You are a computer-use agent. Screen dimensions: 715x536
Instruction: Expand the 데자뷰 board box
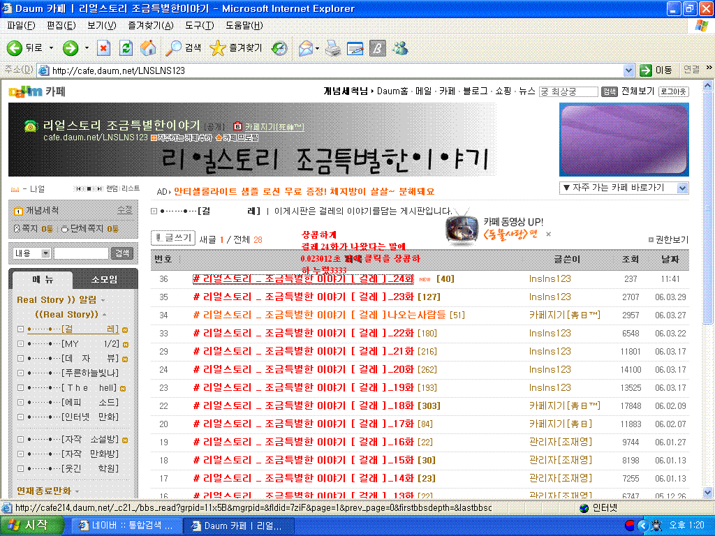[x=20, y=358]
